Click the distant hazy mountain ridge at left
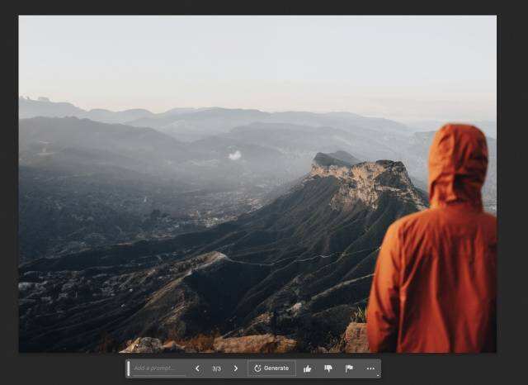Image resolution: width=528 pixels, height=385 pixels. point(49,107)
